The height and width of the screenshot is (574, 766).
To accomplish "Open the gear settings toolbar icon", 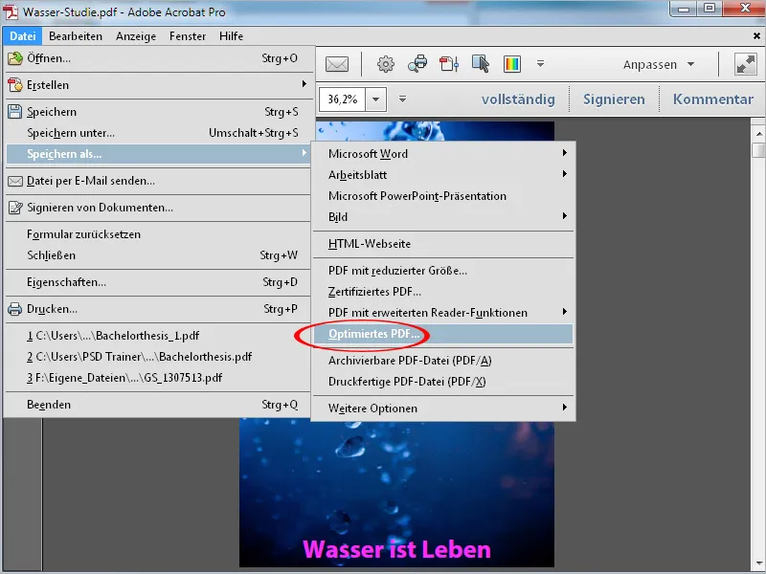I will [x=386, y=64].
